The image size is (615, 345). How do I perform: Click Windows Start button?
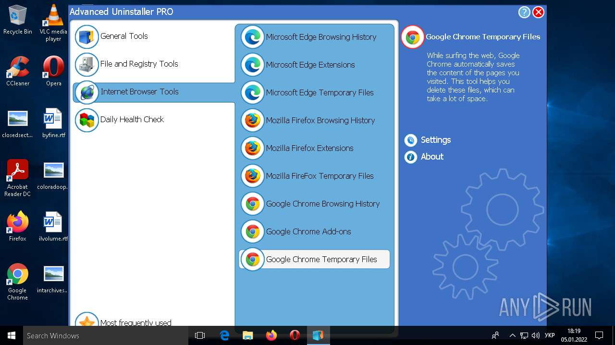pos(12,335)
